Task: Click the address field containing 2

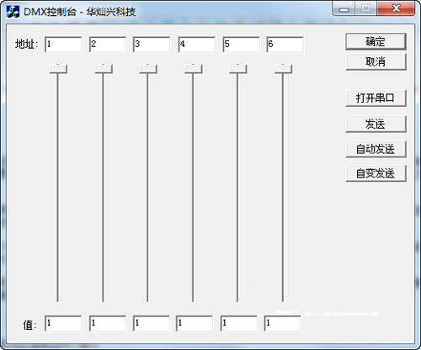Action: click(108, 45)
